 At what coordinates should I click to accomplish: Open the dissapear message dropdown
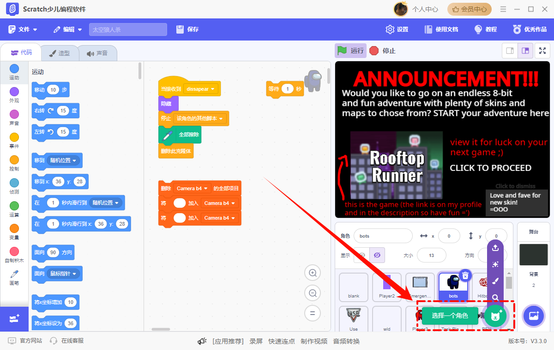(201, 89)
